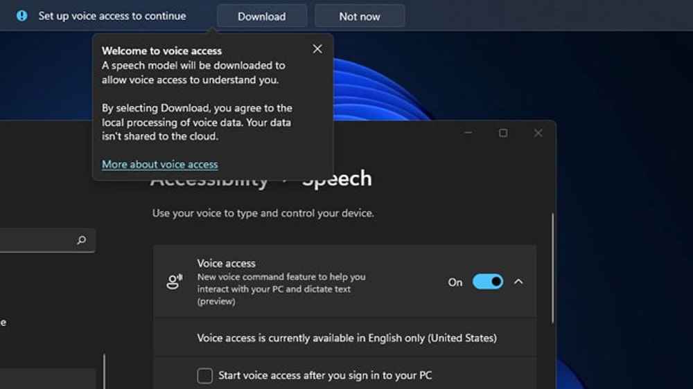The image size is (693, 389).
Task: Click the Settings page vertical scrollbar
Action: tap(552, 269)
